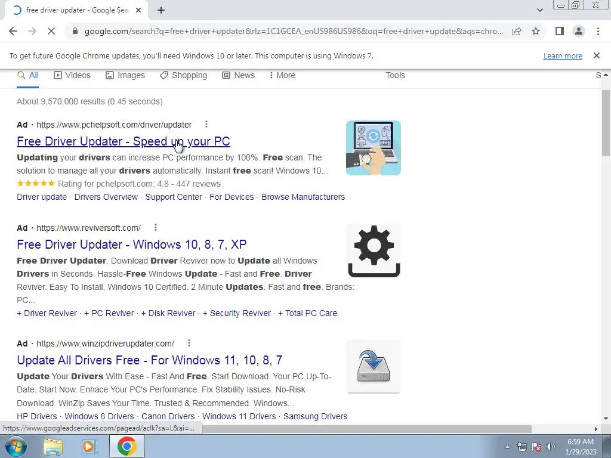The height and width of the screenshot is (458, 611).
Task: Open the volume speaker icon
Action: point(551,447)
